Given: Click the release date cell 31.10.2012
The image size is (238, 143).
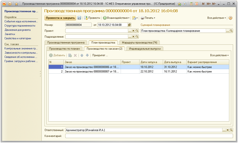Looking at the screenshot, I should click(175, 67).
